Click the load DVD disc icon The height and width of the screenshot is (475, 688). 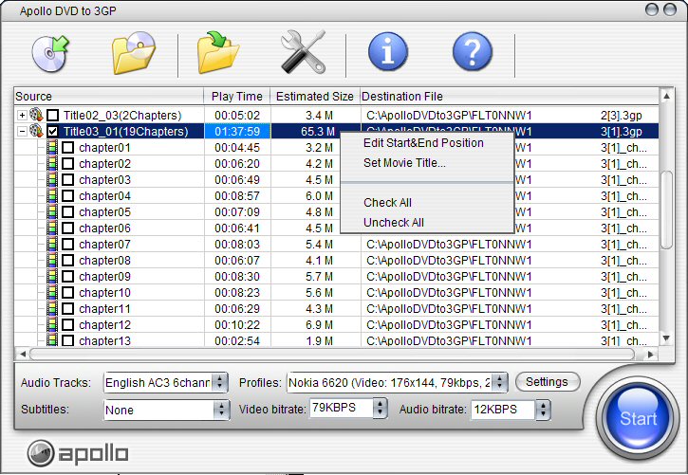49,52
